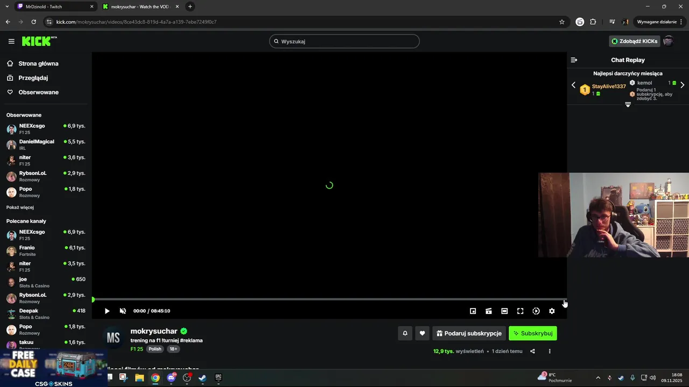The image size is (689, 387).
Task: Show previous top gifters page
Action: [x=573, y=85]
